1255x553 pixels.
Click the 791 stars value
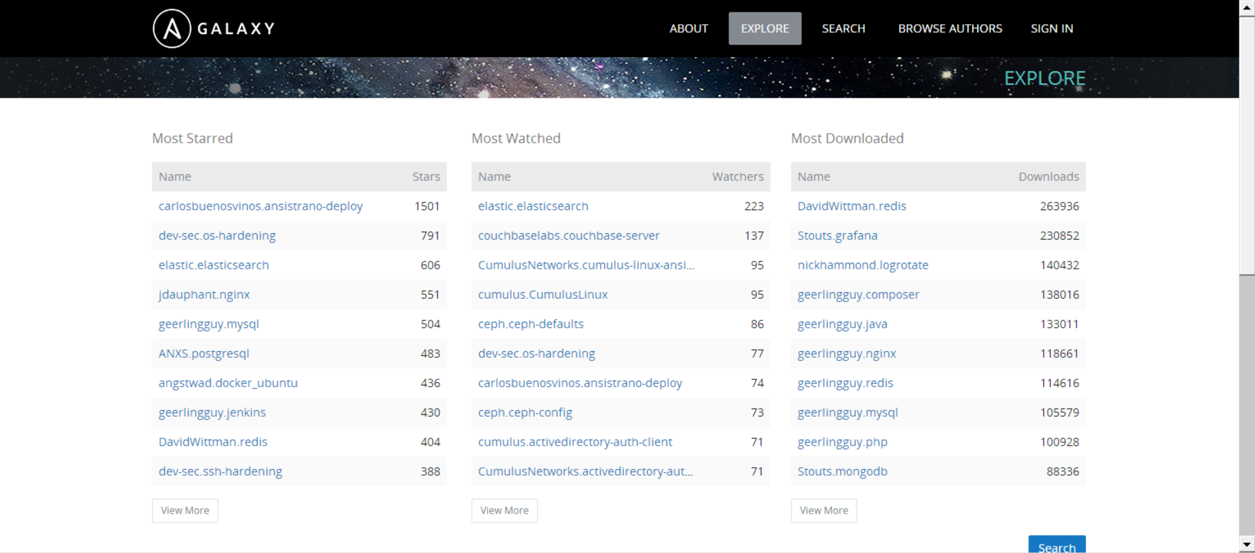[x=430, y=235]
